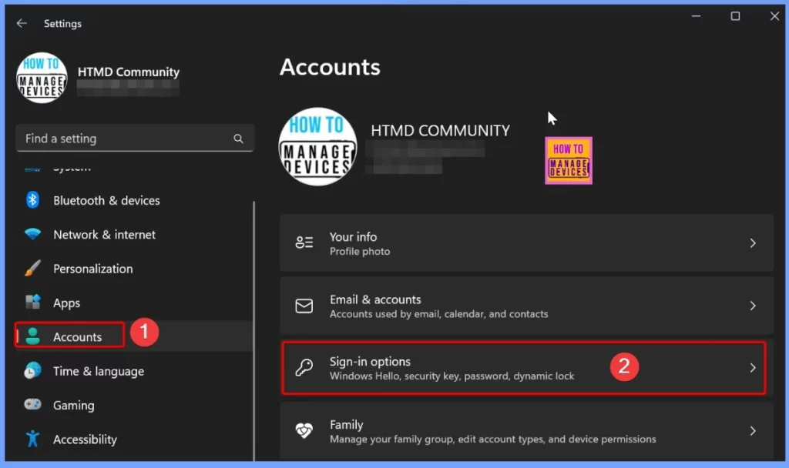Click the Gaming controller icon
The width and height of the screenshot is (789, 468).
[x=32, y=404]
